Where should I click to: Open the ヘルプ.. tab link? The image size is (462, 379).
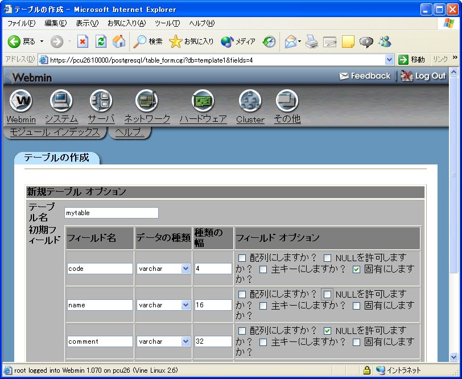(130, 131)
